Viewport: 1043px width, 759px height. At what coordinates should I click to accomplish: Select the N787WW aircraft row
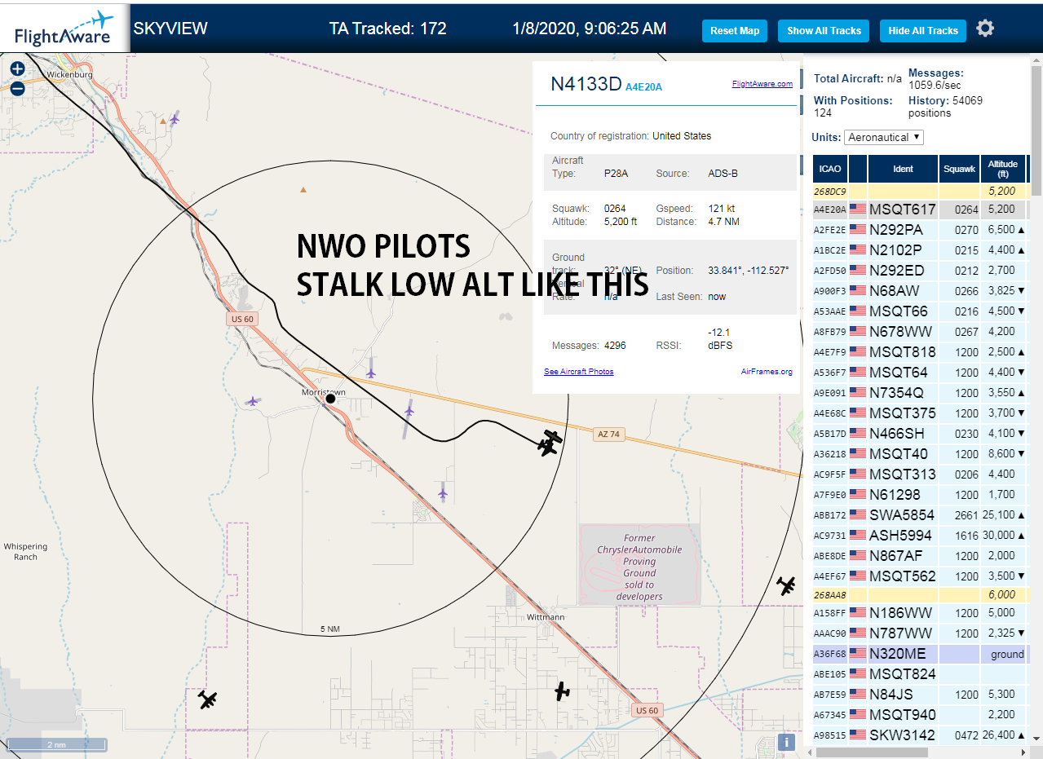pos(921,633)
